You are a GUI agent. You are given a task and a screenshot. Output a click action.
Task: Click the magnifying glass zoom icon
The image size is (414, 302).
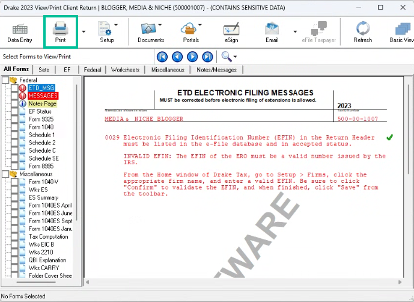[x=227, y=57]
